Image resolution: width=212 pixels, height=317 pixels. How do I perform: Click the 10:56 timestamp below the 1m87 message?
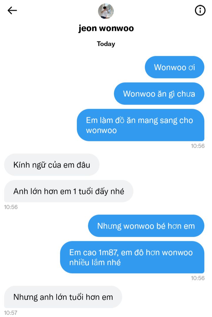[198, 278]
